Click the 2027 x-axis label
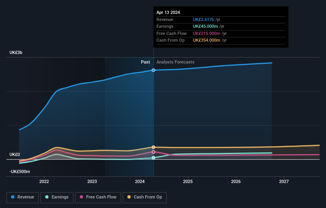 click(x=284, y=182)
